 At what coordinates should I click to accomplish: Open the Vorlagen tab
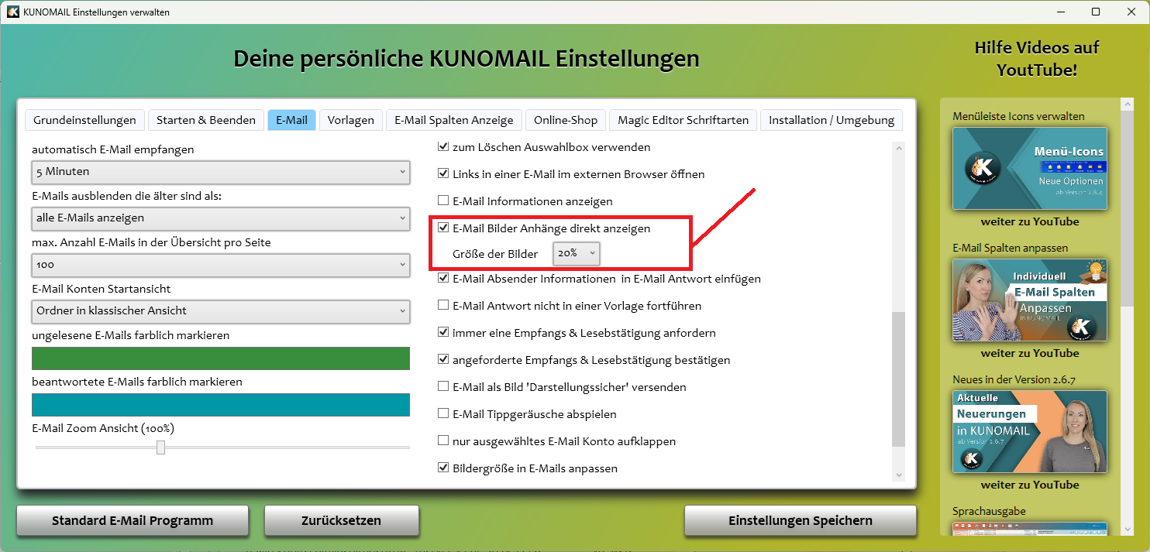click(351, 120)
